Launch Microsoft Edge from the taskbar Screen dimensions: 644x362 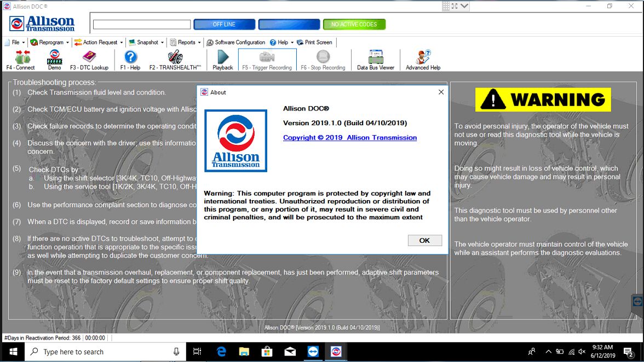221,352
